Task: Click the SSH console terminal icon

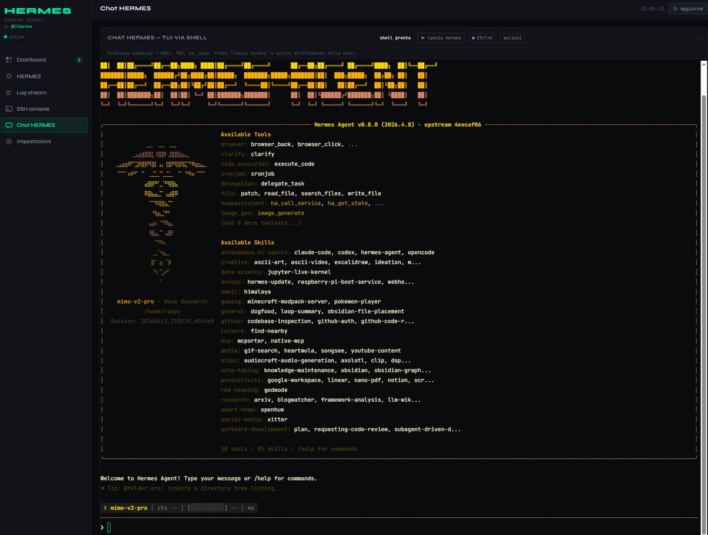Action: [x=9, y=109]
